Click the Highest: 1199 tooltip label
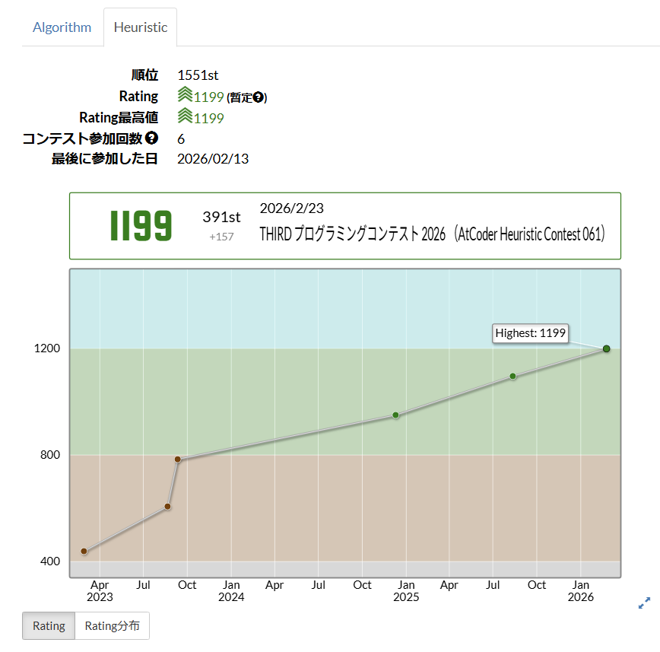This screenshot has width=660, height=652. (x=531, y=333)
